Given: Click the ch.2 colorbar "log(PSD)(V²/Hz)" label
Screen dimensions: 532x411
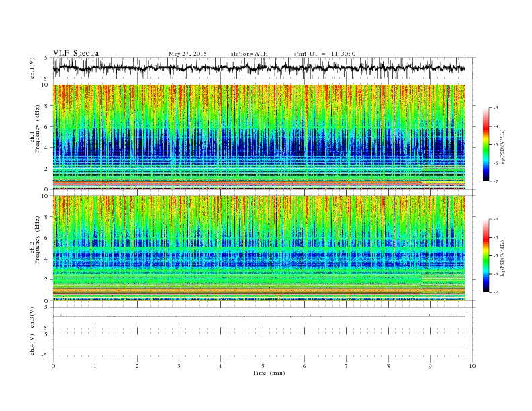Looking at the screenshot, I should (x=503, y=257).
